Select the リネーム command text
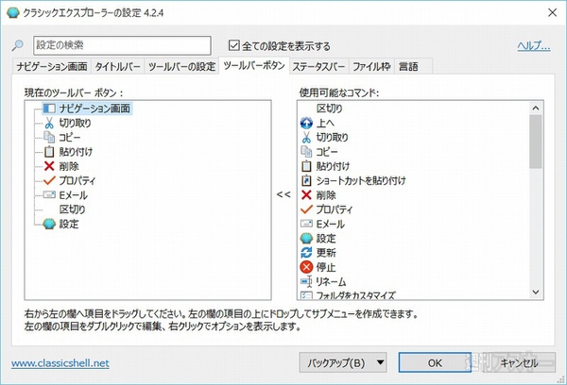The height and width of the screenshot is (385, 567). tap(331, 281)
